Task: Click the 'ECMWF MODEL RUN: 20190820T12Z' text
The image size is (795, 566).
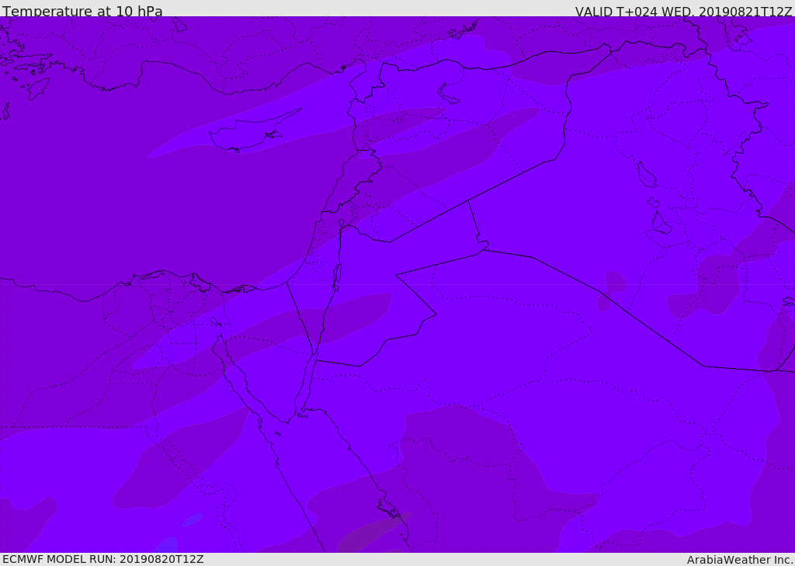Action: coord(103,559)
